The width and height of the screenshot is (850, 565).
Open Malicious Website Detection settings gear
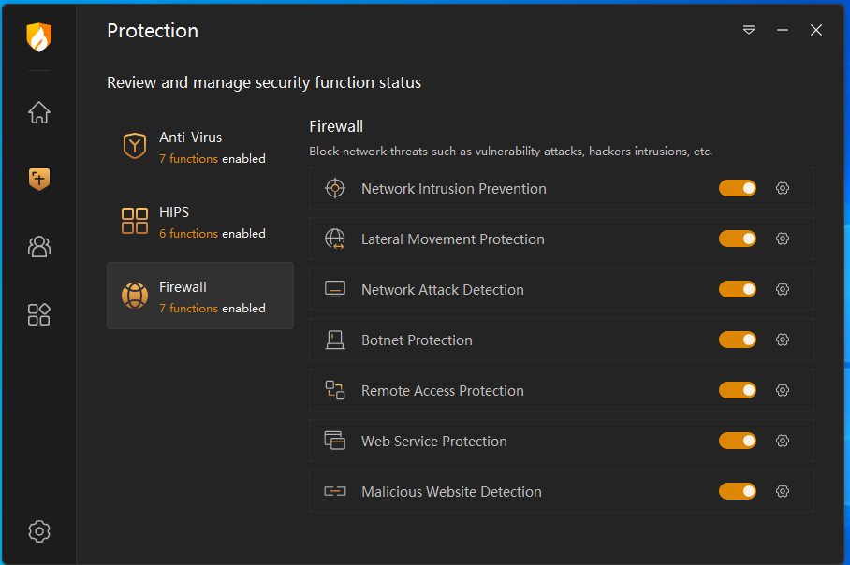tap(783, 491)
